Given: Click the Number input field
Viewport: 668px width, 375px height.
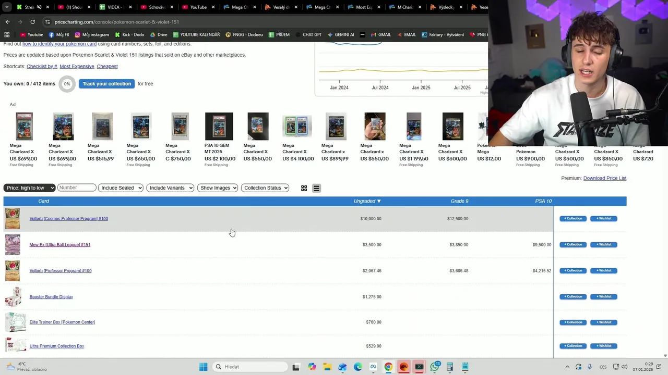Looking at the screenshot, I should 77,187.
